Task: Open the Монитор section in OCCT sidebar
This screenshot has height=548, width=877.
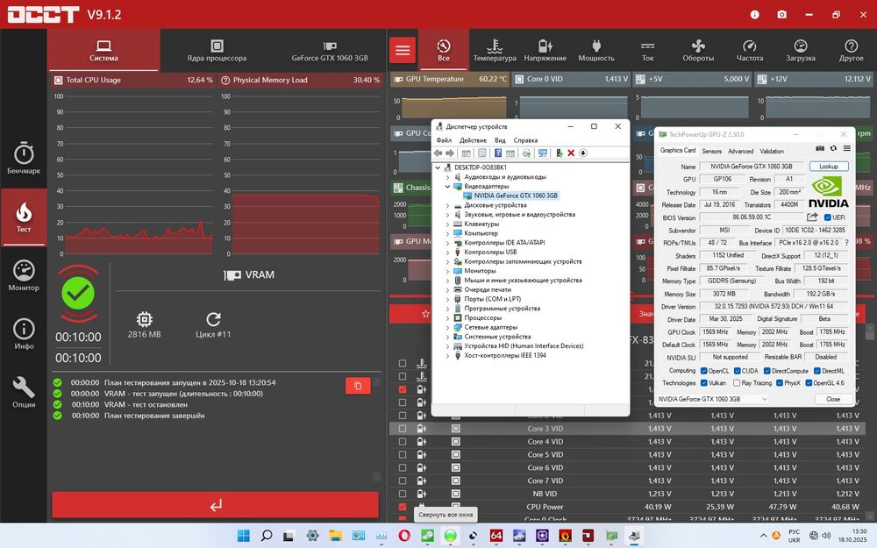Action: [24, 275]
